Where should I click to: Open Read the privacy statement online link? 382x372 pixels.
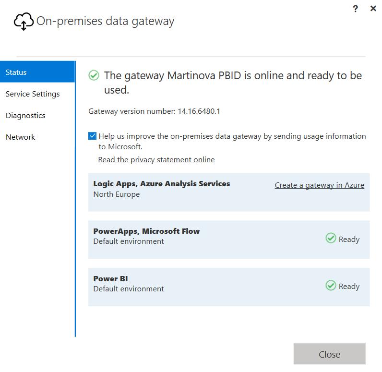tap(156, 160)
